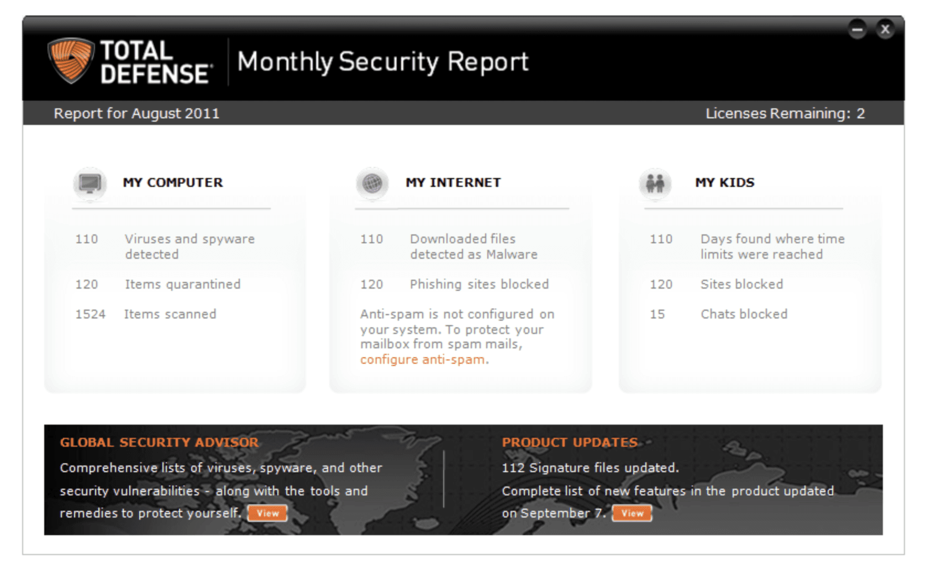Click 'Items scanned' text
Screen dimensions: 926x575
point(170,314)
